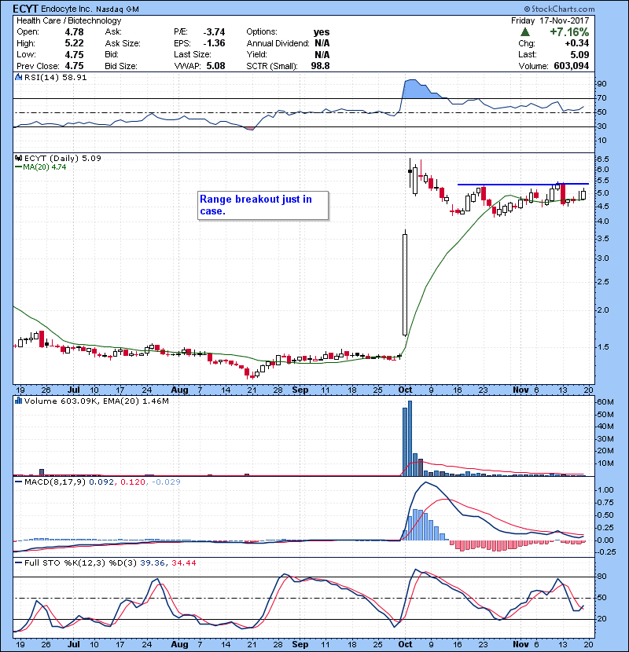The height and width of the screenshot is (652, 629).
Task: Click the company name Endocyte Inc.
Action: [x=67, y=9]
